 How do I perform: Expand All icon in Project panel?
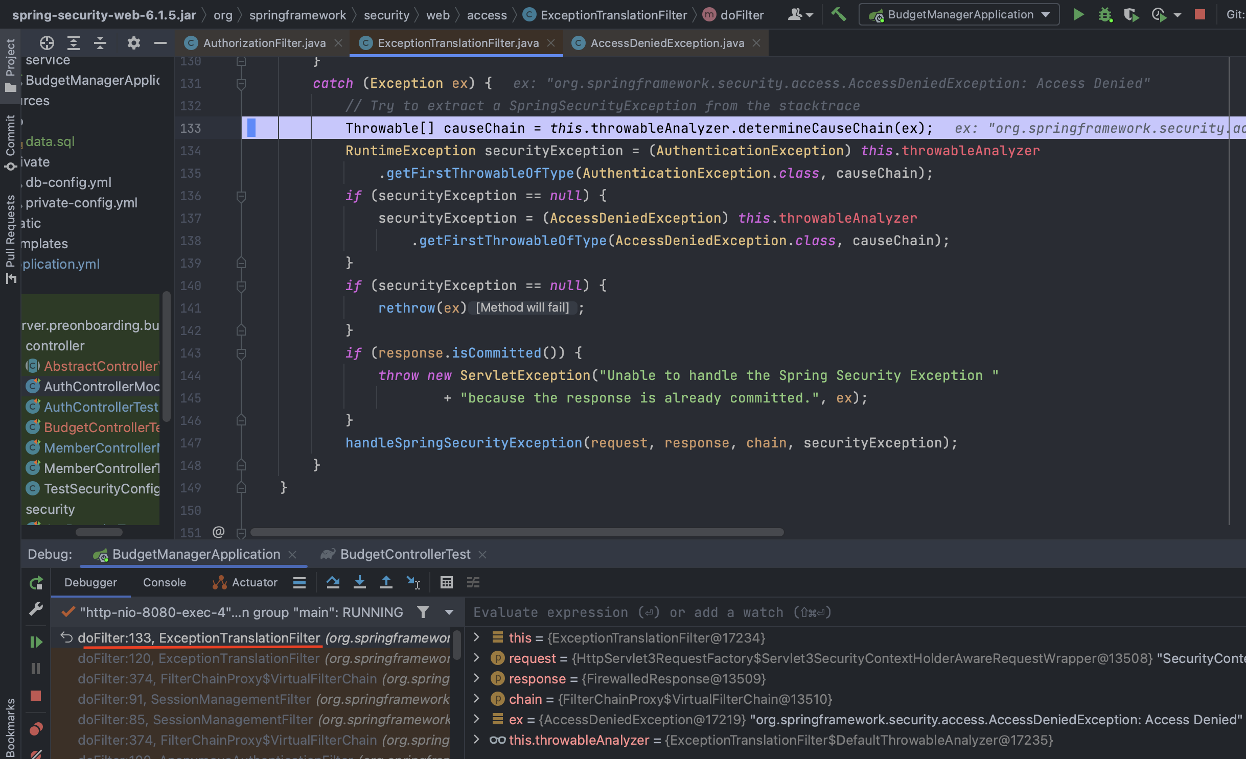(x=74, y=43)
